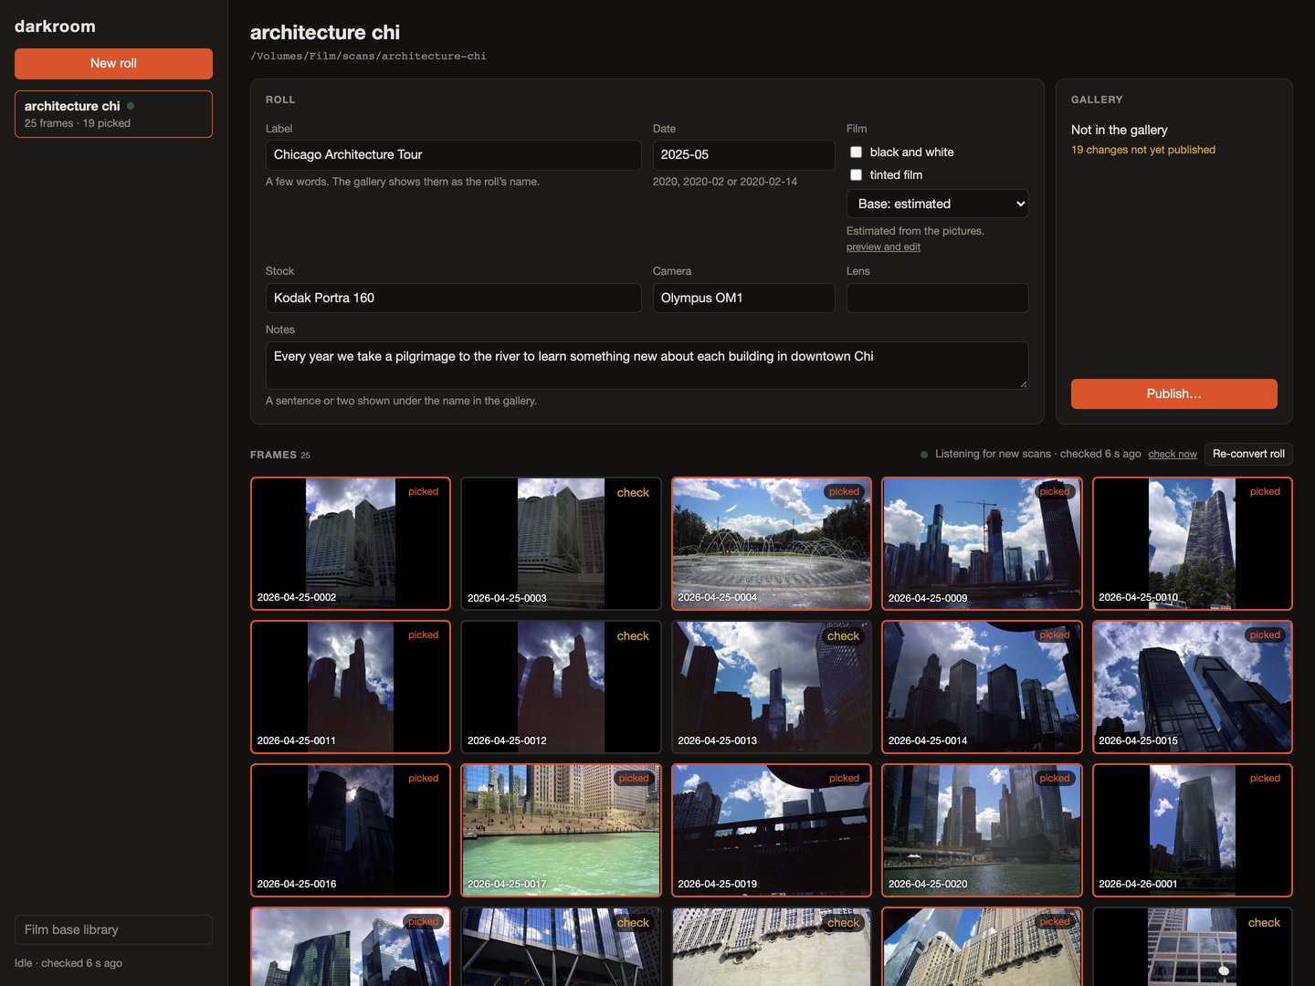This screenshot has height=986, width=1315.
Task: Open frame thumbnail 2026-04-26-0001
Action: (x=1192, y=831)
